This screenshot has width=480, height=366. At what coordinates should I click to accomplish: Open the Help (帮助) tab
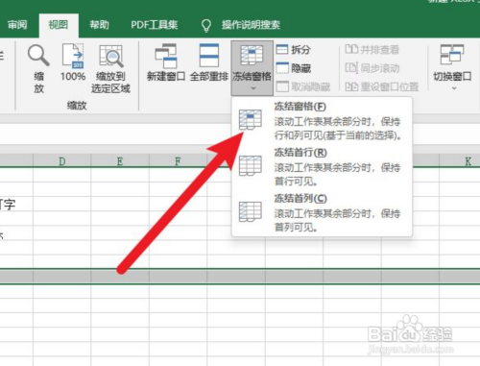tap(99, 25)
